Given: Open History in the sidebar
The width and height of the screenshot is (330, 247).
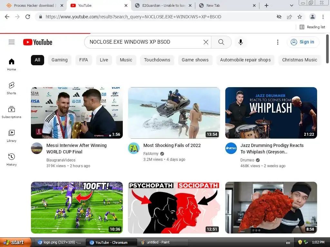Looking at the screenshot, I should click(11, 160).
